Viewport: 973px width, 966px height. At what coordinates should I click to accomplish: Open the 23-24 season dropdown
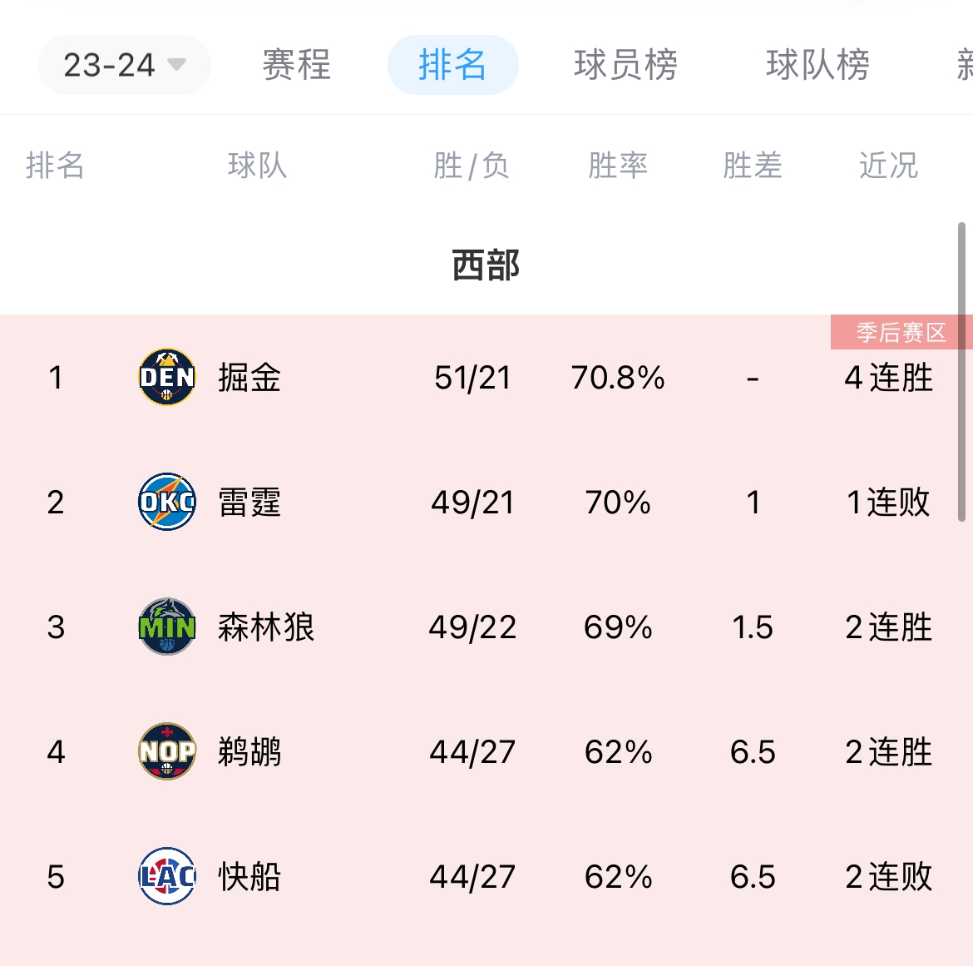[124, 65]
